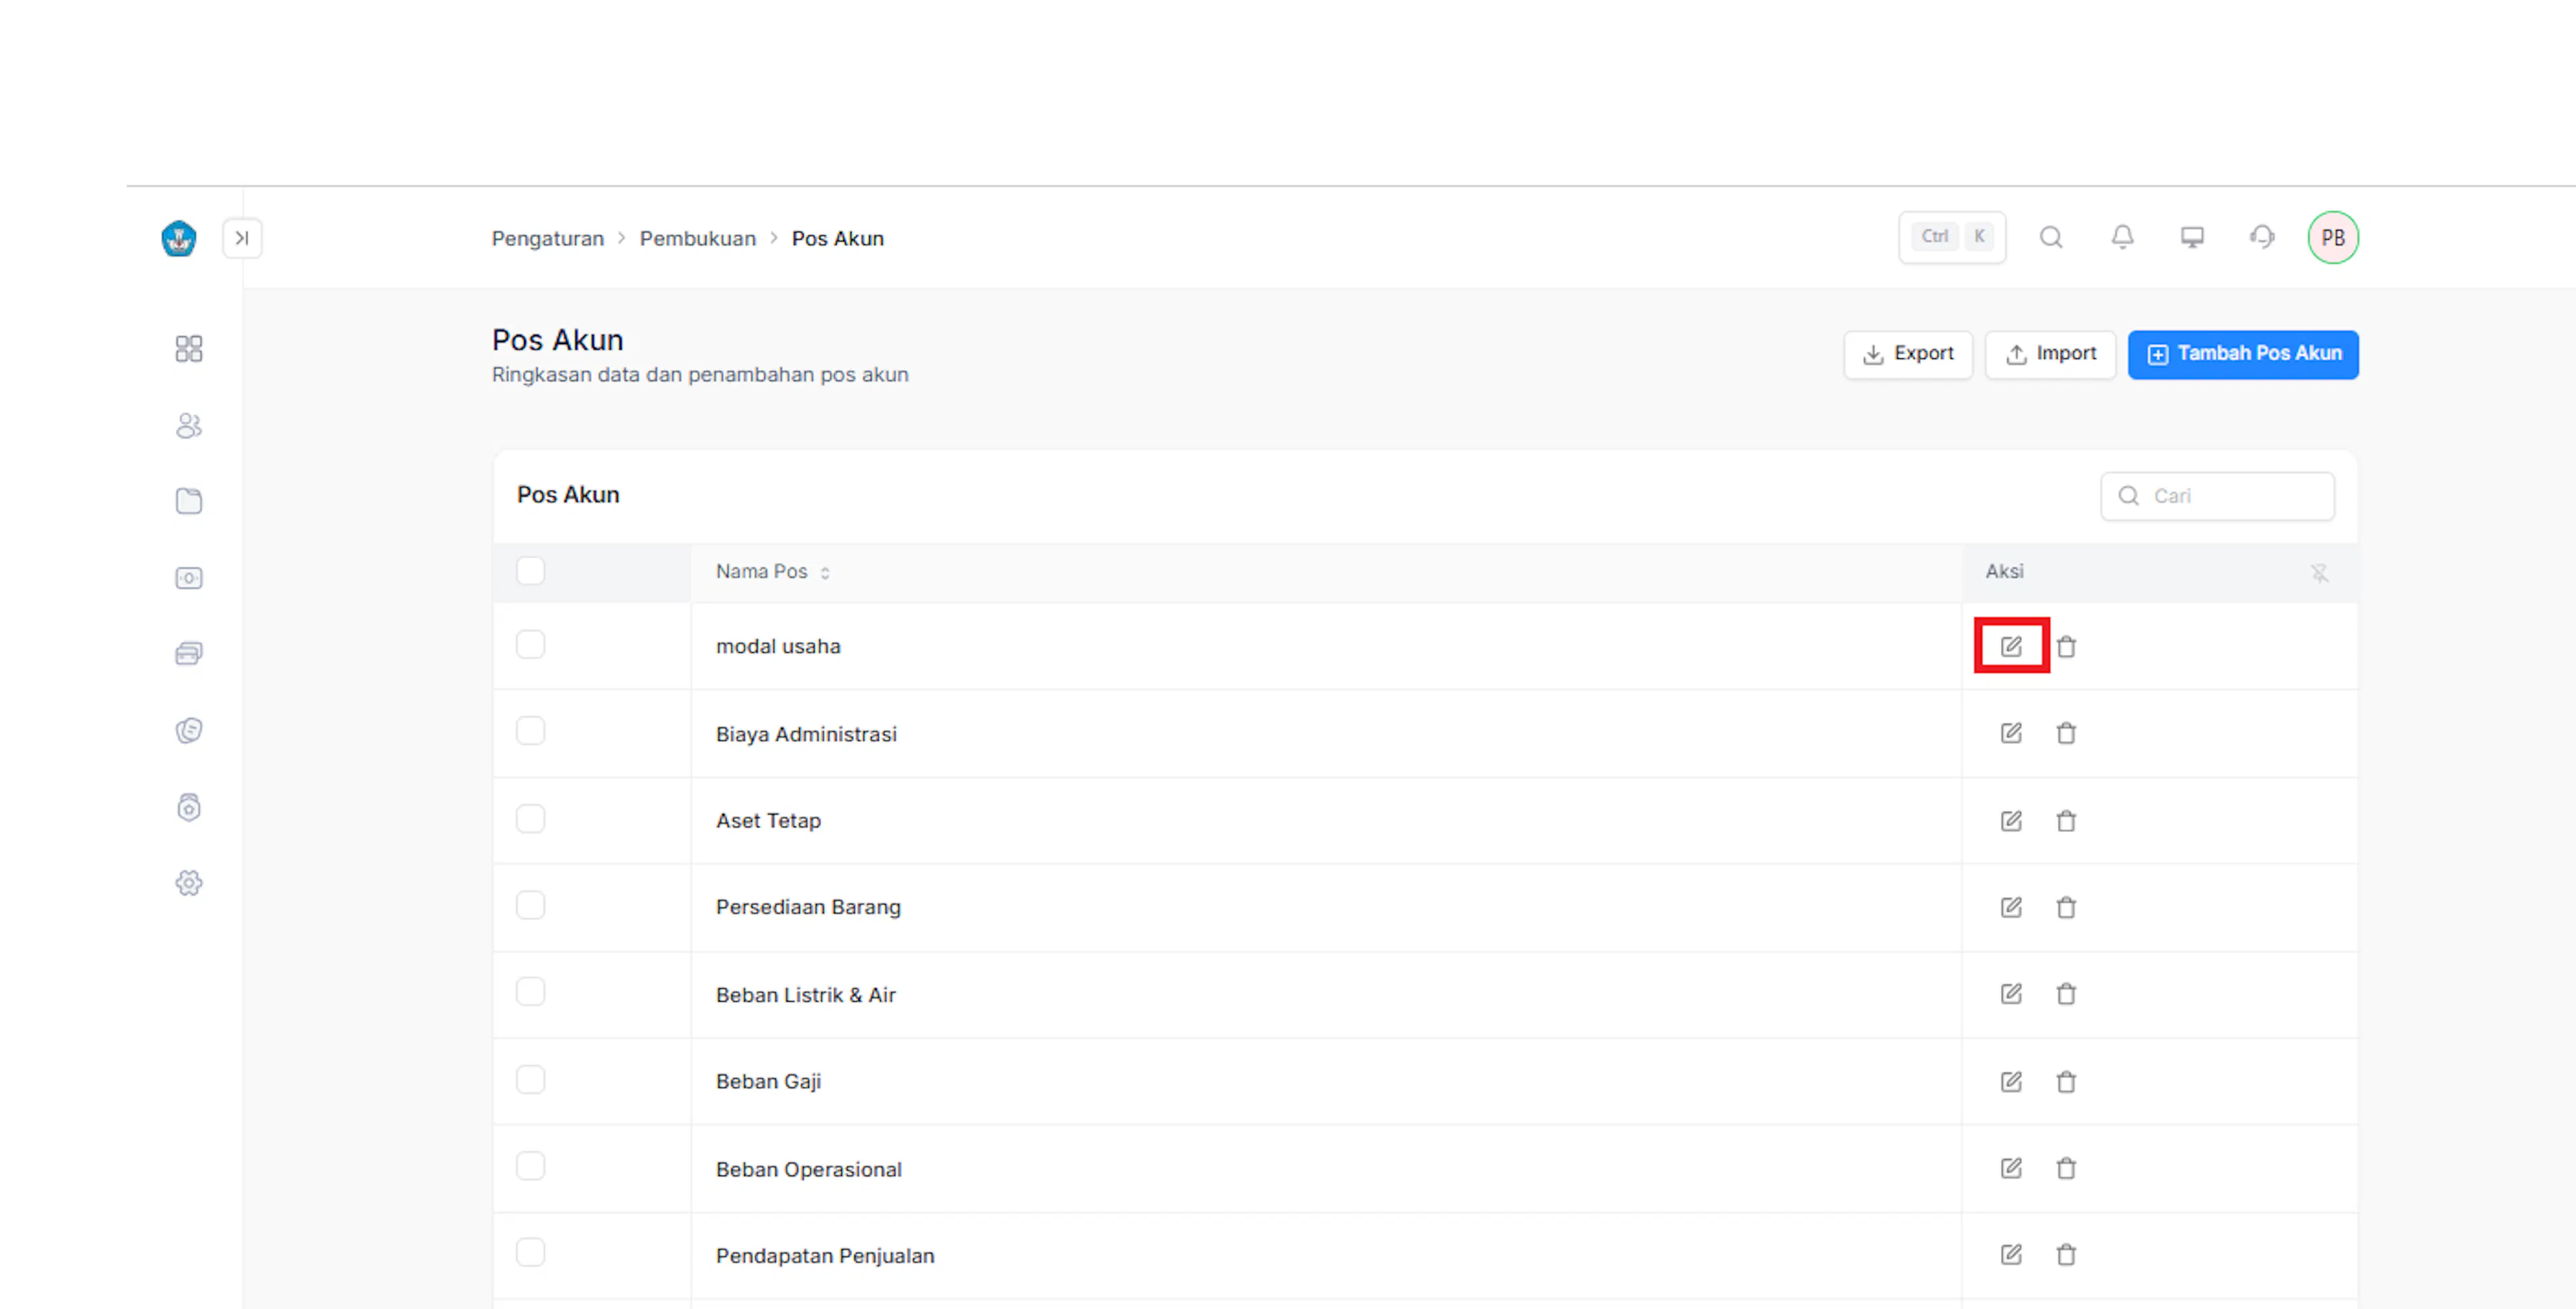Focus the Cari search field
This screenshot has width=2576, height=1309.
tap(2218, 496)
